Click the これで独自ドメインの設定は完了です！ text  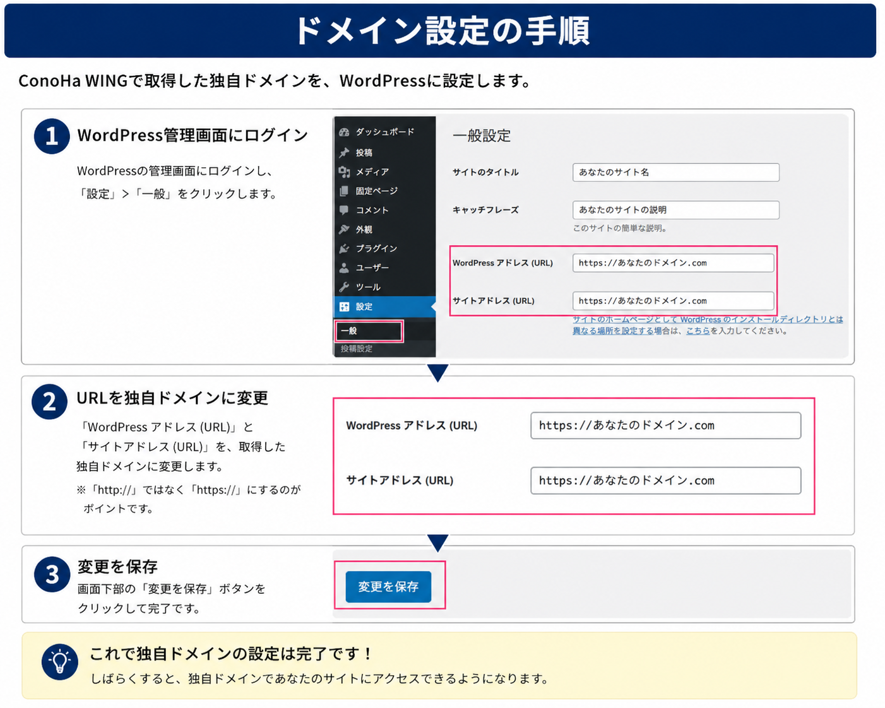(232, 654)
